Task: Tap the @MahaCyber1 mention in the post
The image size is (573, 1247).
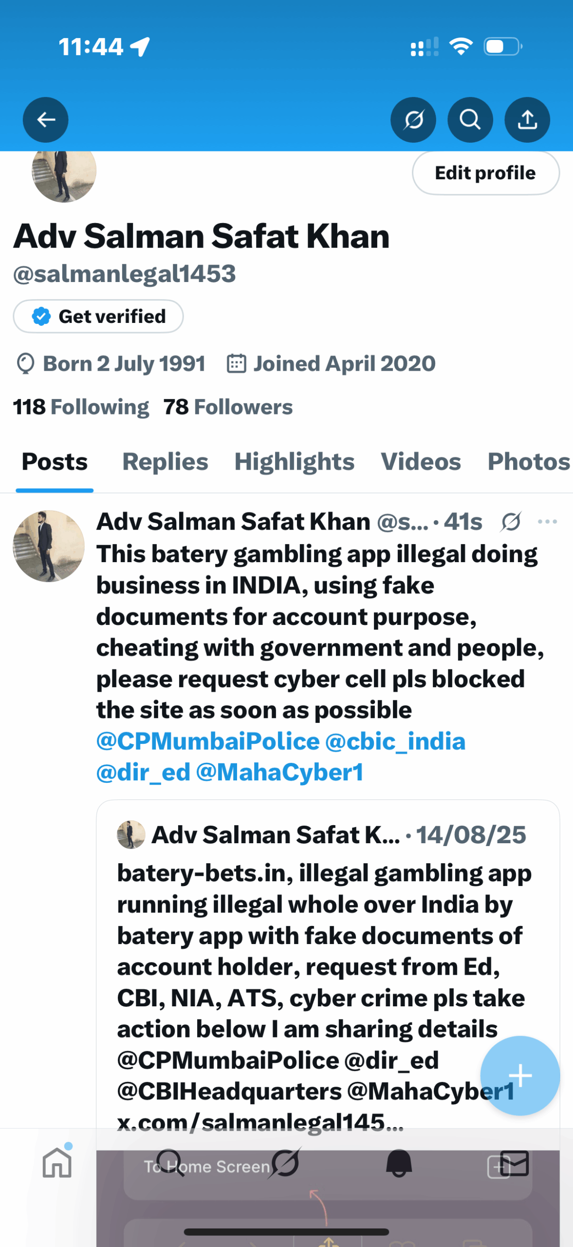Action: tap(279, 773)
